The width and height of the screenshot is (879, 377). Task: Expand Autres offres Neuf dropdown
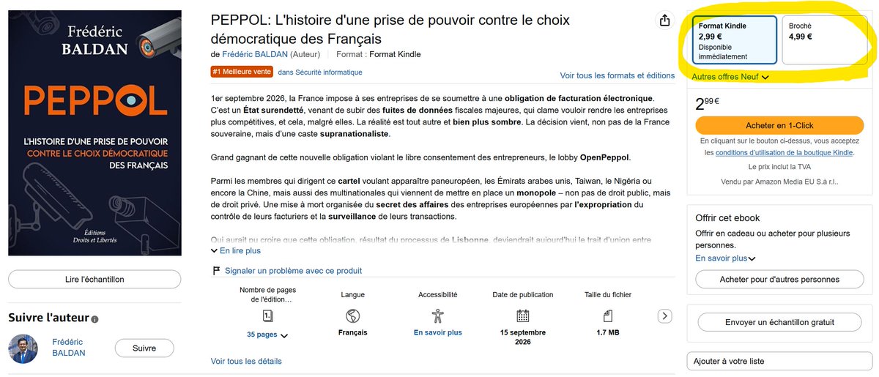coord(730,76)
